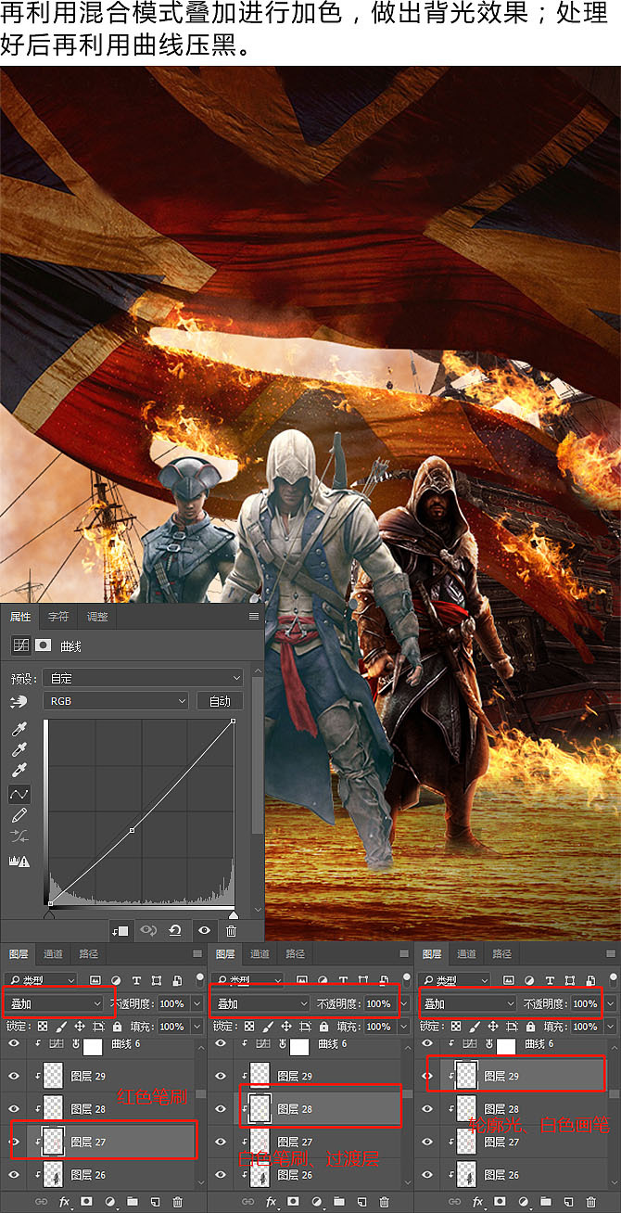Viewport: 621px width, 1213px height.
Task: Click the white point slider below the curve
Action: point(233,915)
